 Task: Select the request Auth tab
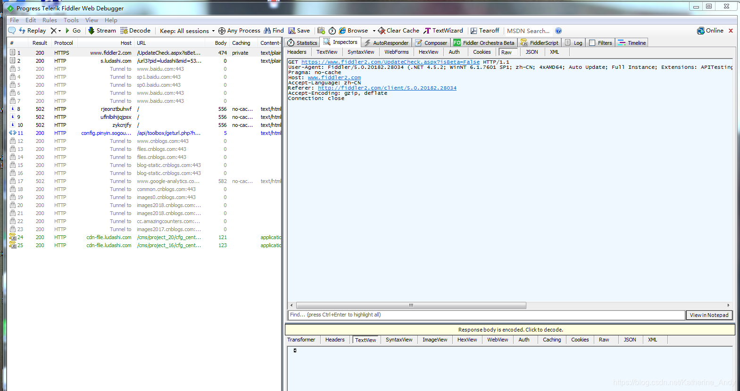[x=454, y=52]
